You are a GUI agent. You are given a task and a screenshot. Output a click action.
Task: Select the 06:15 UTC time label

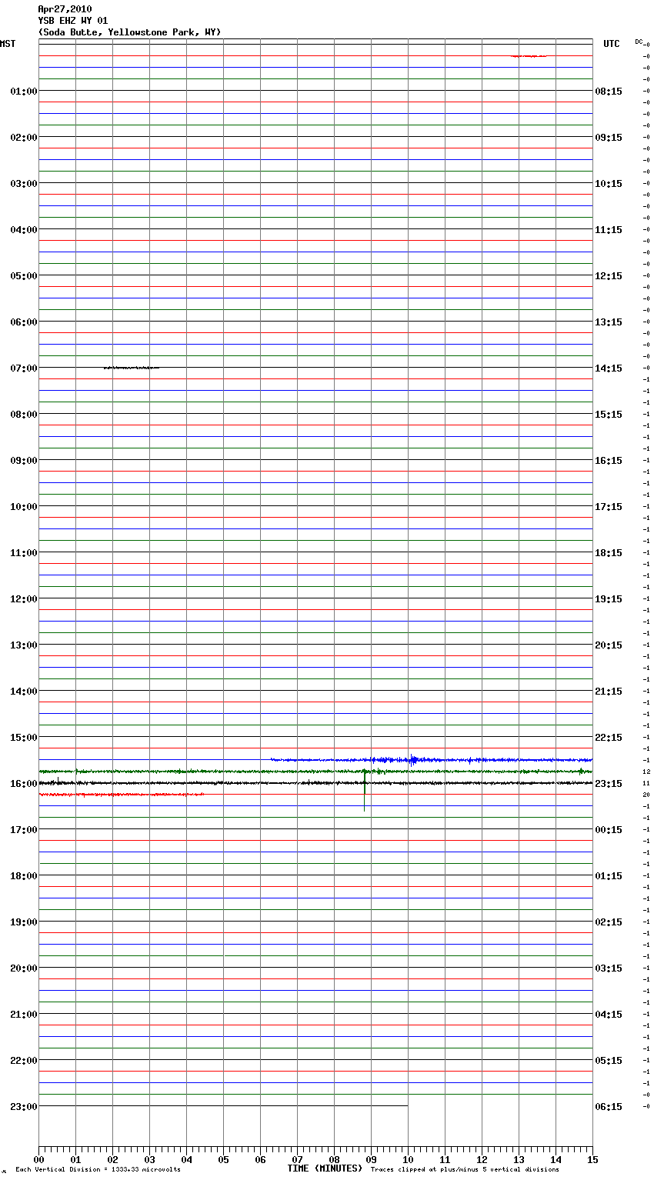point(609,1107)
